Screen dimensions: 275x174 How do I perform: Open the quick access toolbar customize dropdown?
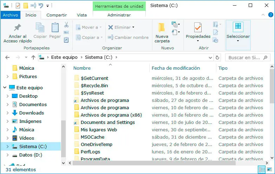pos(47,6)
